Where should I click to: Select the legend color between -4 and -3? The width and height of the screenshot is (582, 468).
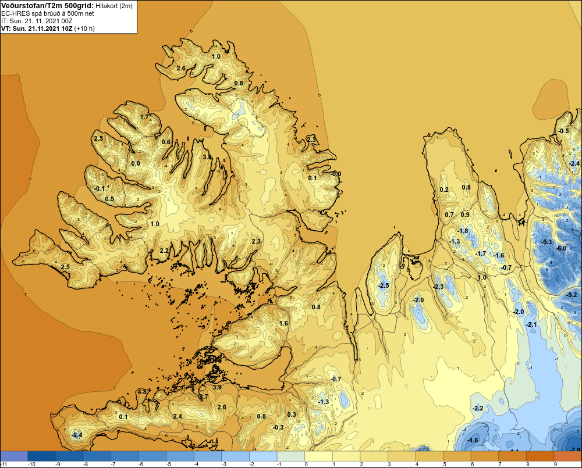coord(208,456)
